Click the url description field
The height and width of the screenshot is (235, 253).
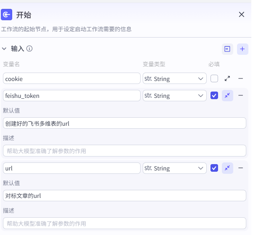[x=125, y=223]
